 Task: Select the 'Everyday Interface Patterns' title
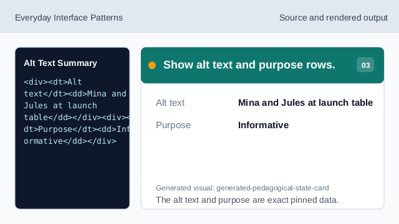[x=69, y=18]
